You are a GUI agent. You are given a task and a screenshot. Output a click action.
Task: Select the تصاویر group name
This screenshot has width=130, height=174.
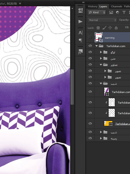114,65
